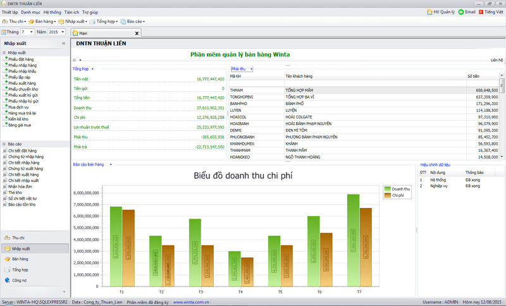Collapse the Nhập xuất group header
506x306 pixels.
[x=35, y=52]
